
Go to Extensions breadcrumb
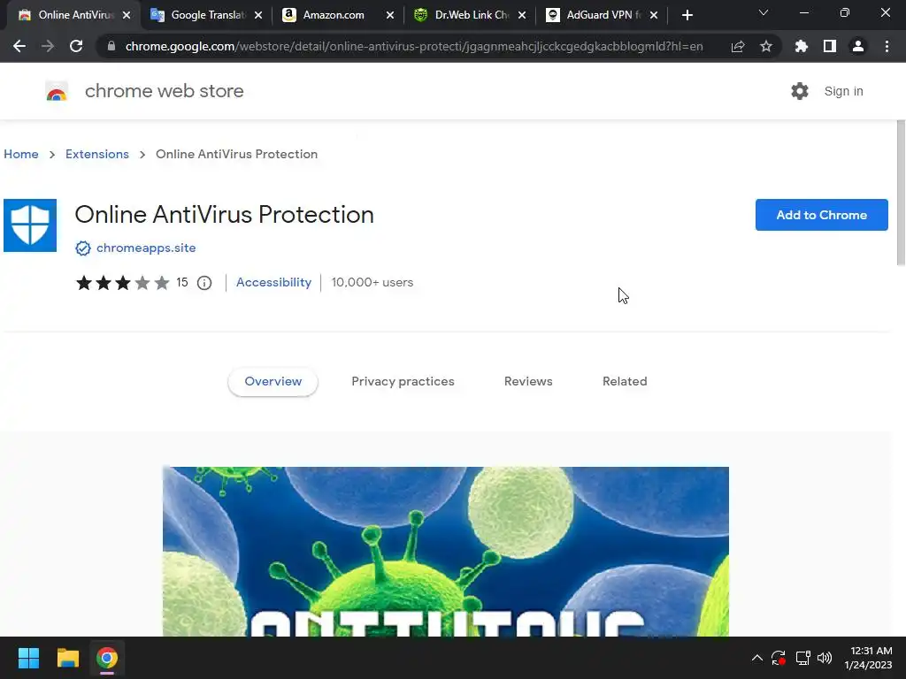97,154
